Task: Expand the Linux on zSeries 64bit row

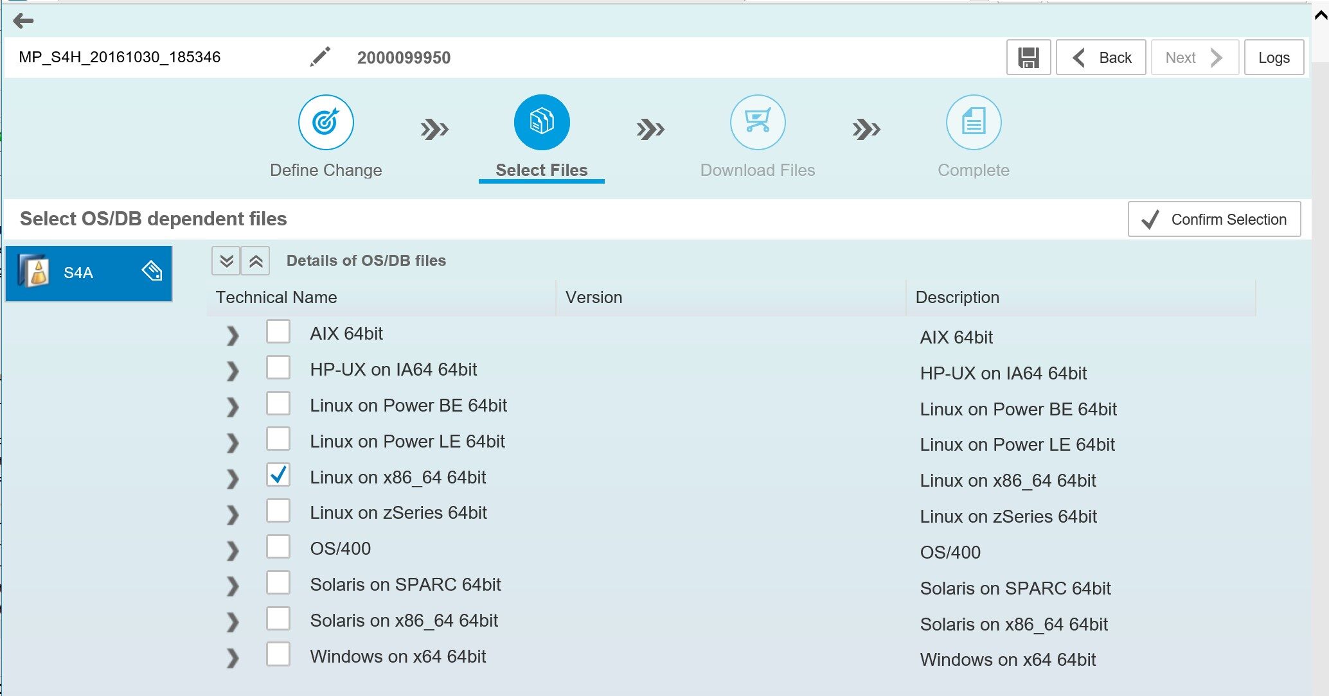Action: (233, 514)
